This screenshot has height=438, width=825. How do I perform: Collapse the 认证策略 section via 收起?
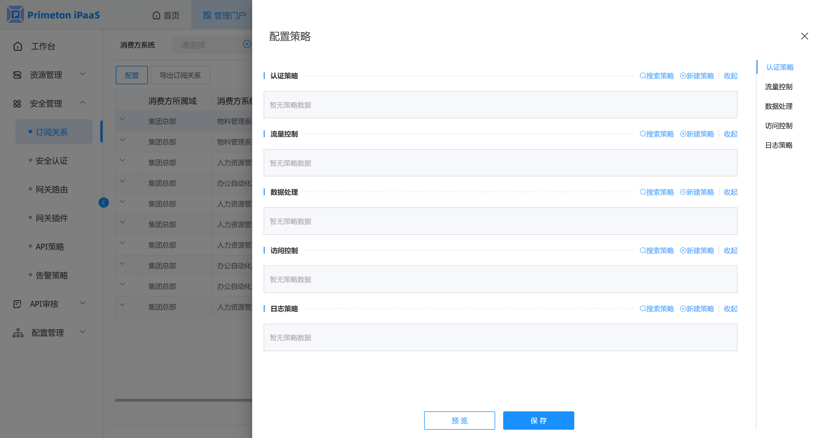point(730,76)
